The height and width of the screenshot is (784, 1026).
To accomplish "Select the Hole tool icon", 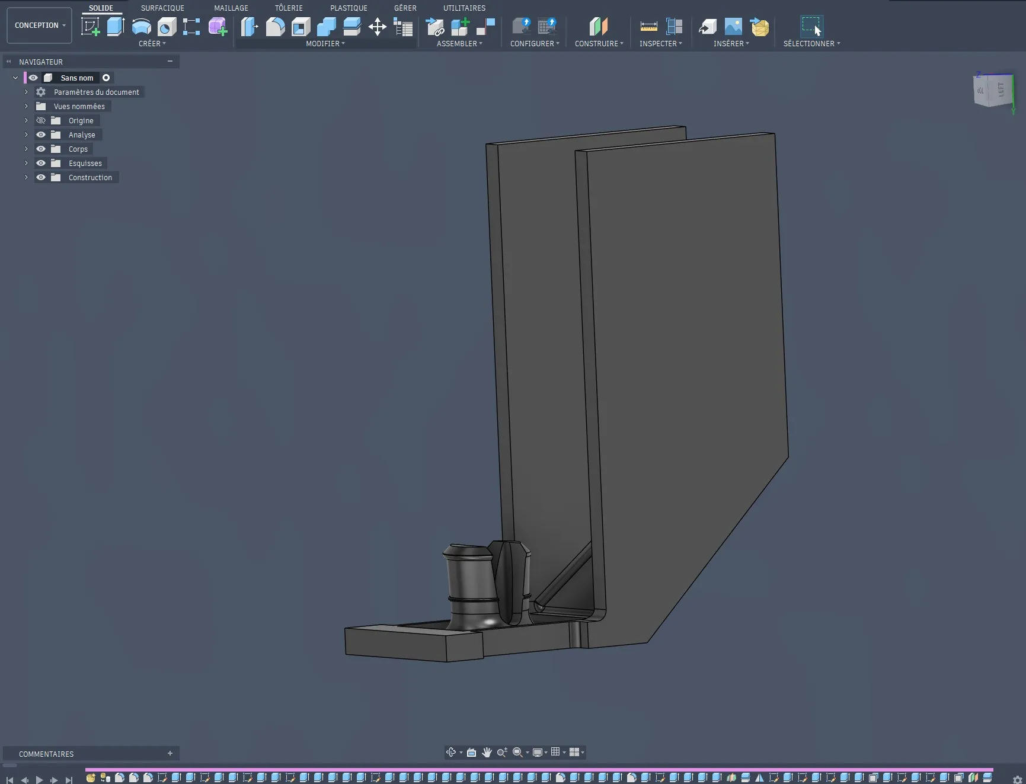I will pos(167,27).
